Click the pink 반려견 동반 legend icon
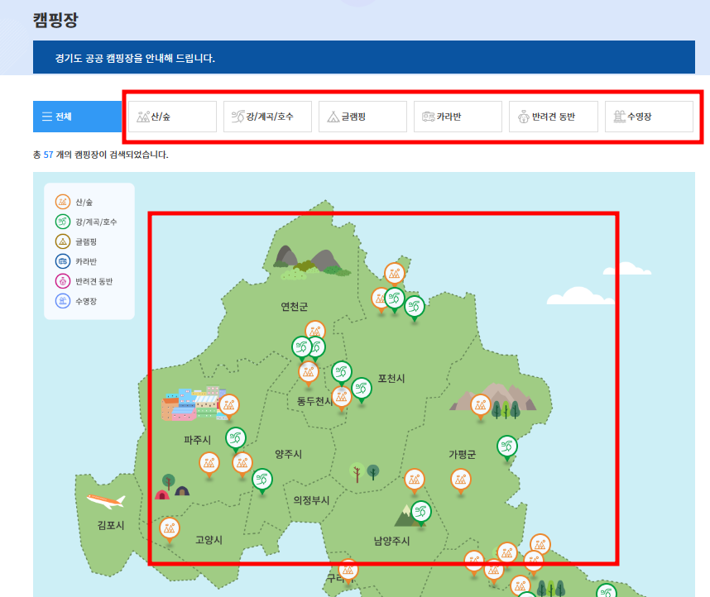 pos(63,281)
